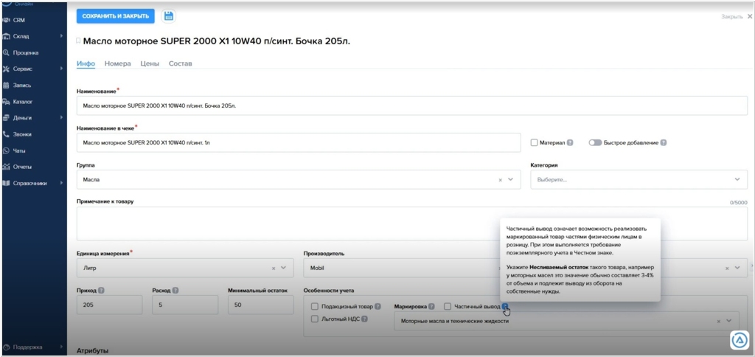This screenshot has height=357, width=755.
Task: Click the floppy disk save icon
Action: coord(169,15)
